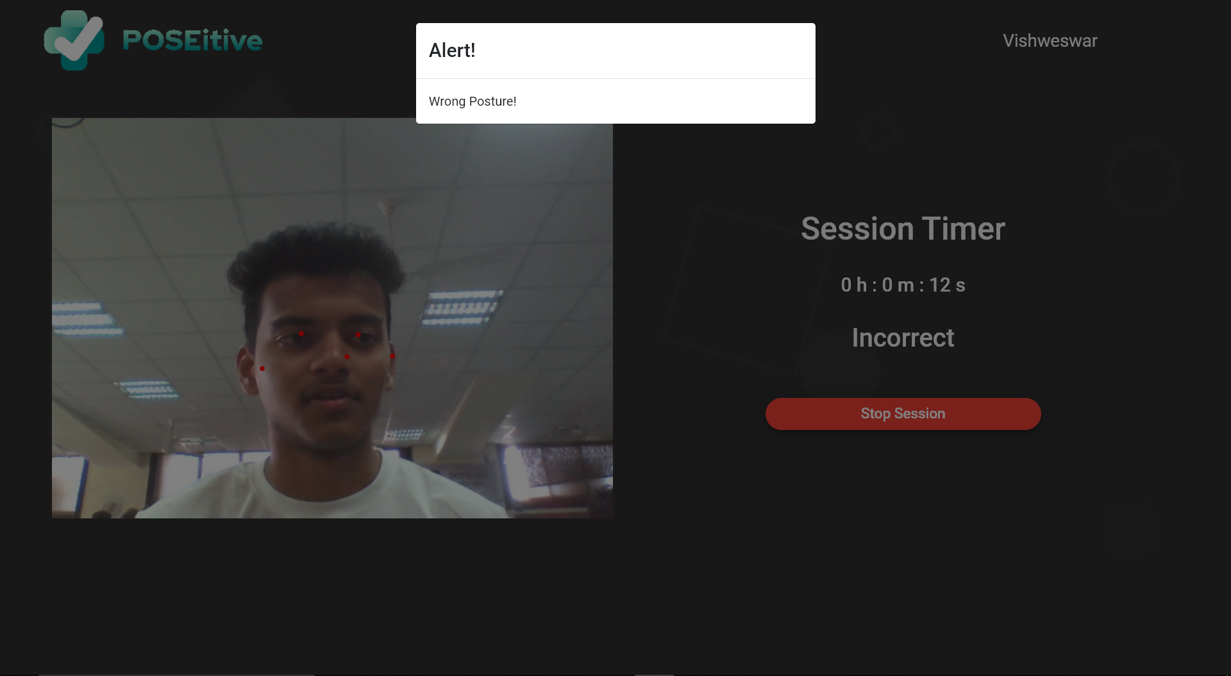The height and width of the screenshot is (676, 1231).
Task: Click the elapsed time 0 h : 0 m : 12 s
Action: 903,284
